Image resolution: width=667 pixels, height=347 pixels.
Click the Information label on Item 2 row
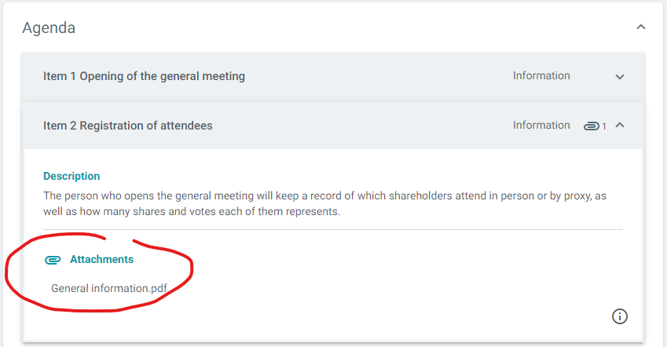pos(541,125)
